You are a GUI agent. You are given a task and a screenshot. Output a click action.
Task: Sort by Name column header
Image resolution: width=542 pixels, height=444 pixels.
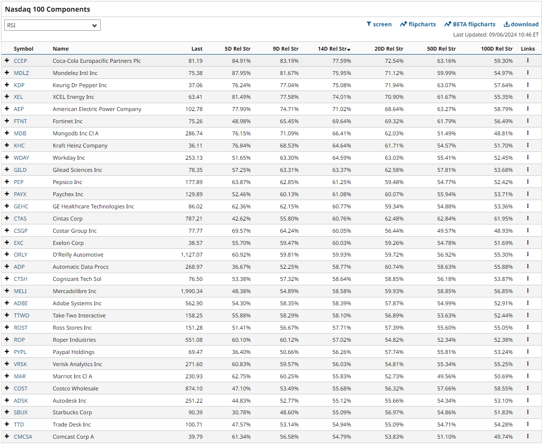60,49
